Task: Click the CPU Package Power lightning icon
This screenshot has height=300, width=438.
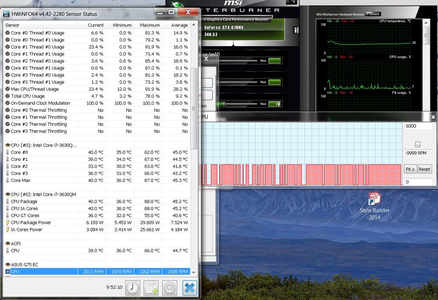Action: 7,223
